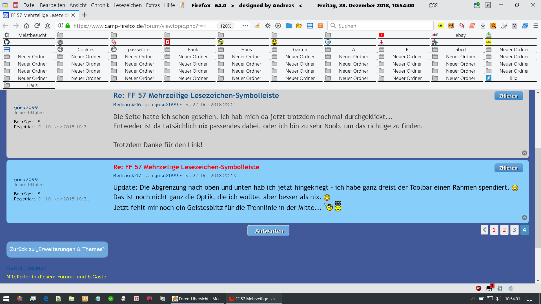Click the Antworten button
This screenshot has width=541, height=304.
pyautogui.click(x=268, y=231)
